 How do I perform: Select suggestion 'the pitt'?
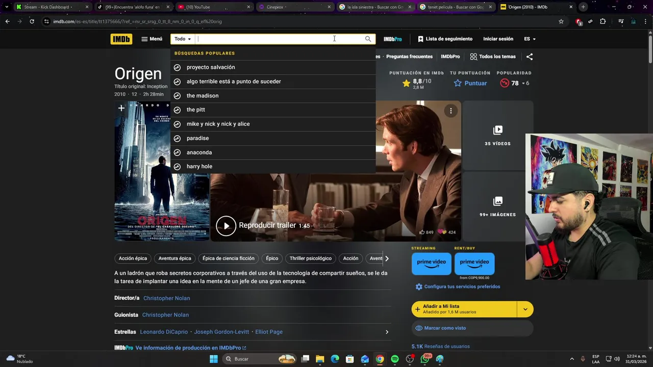(x=273, y=110)
